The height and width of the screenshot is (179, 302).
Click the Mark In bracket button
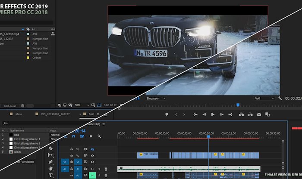coord(176,114)
